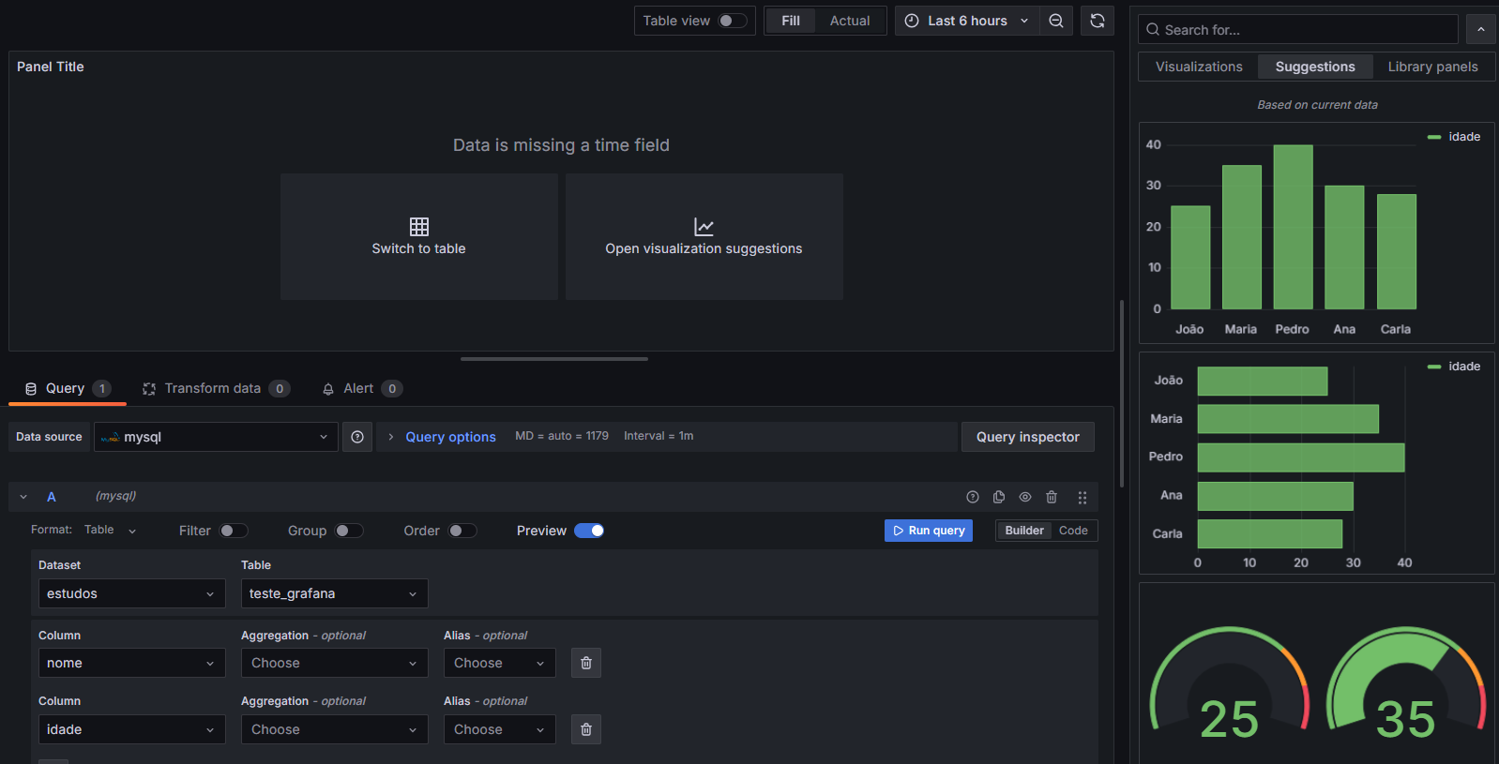Open Aggregation dropdown for the nome column
The width and height of the screenshot is (1499, 764).
pyautogui.click(x=334, y=663)
